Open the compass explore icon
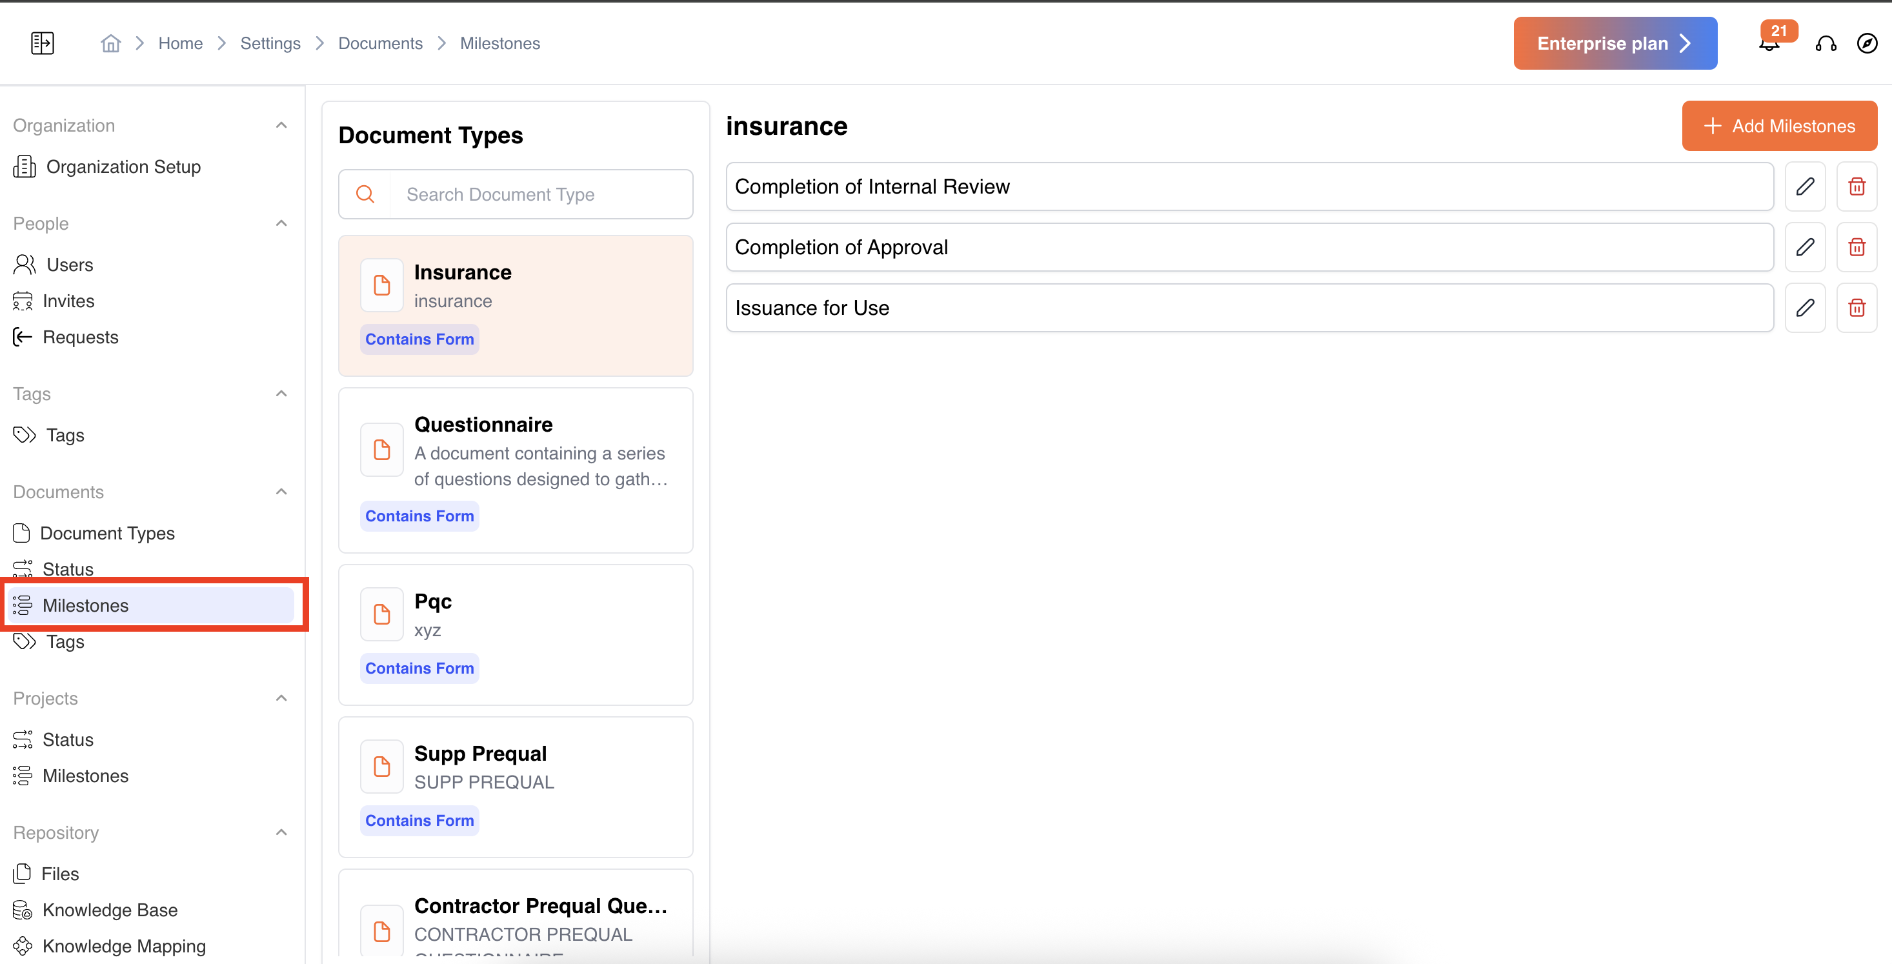 (1866, 43)
